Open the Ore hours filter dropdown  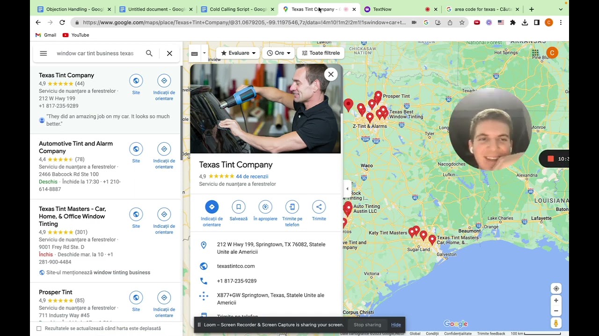point(278,53)
